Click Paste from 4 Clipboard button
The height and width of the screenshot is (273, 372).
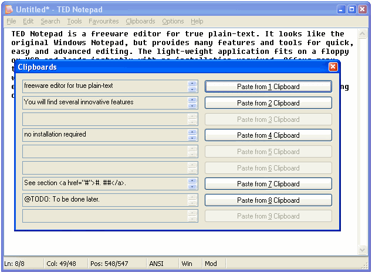(x=268, y=135)
